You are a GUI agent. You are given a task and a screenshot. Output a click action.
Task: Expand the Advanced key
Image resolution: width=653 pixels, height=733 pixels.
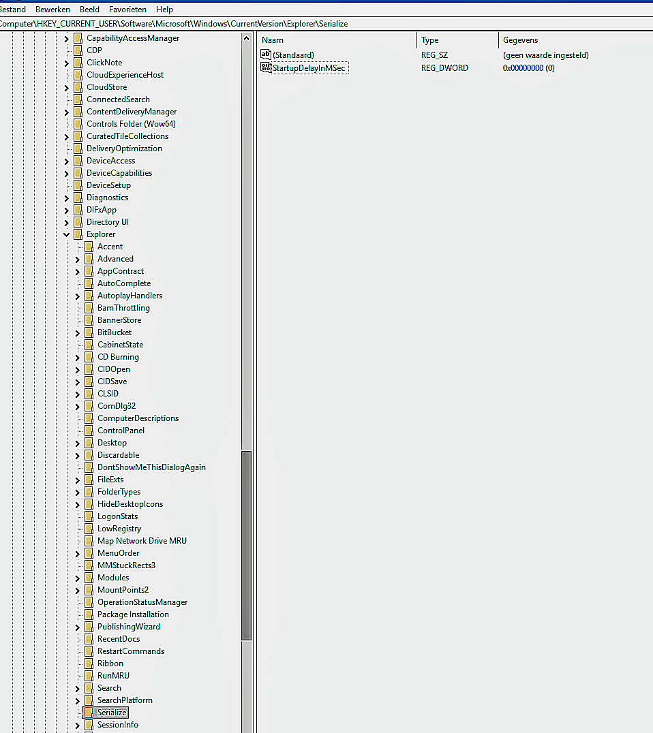(x=78, y=260)
